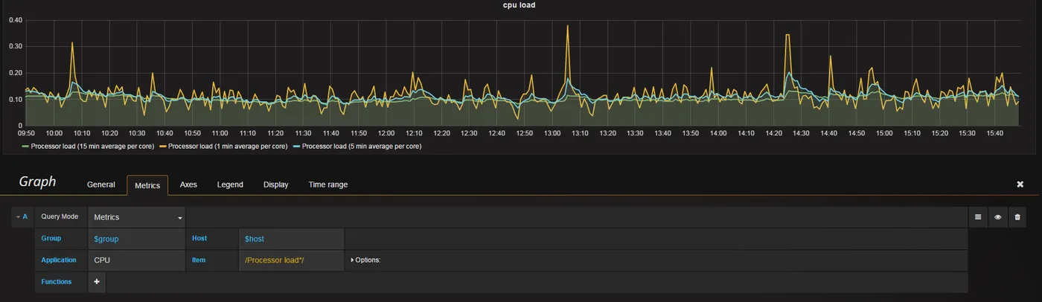This screenshot has height=302, width=1042.
Task: Click the 13:00 time axis label
Action: (x=552, y=133)
